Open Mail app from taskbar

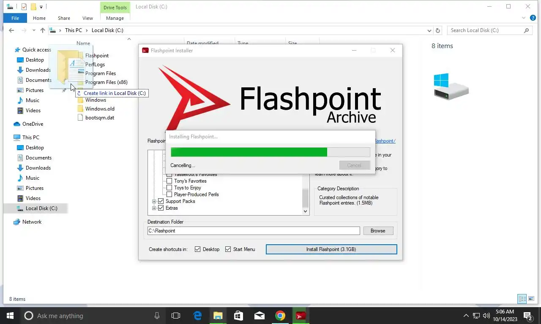[260, 316]
